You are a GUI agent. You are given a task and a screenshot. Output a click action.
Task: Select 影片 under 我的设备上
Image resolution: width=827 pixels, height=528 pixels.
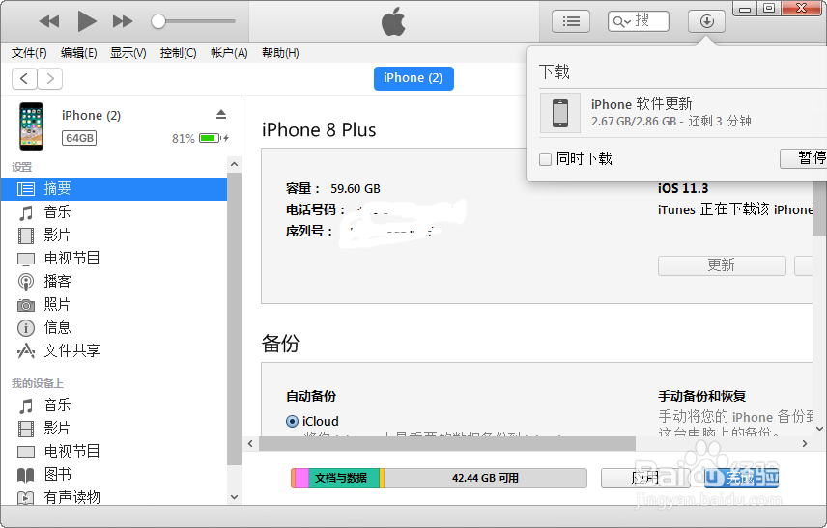click(114, 429)
